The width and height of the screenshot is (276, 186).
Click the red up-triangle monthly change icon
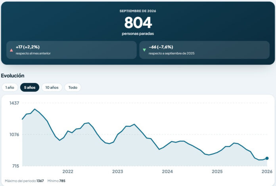click(x=11, y=50)
